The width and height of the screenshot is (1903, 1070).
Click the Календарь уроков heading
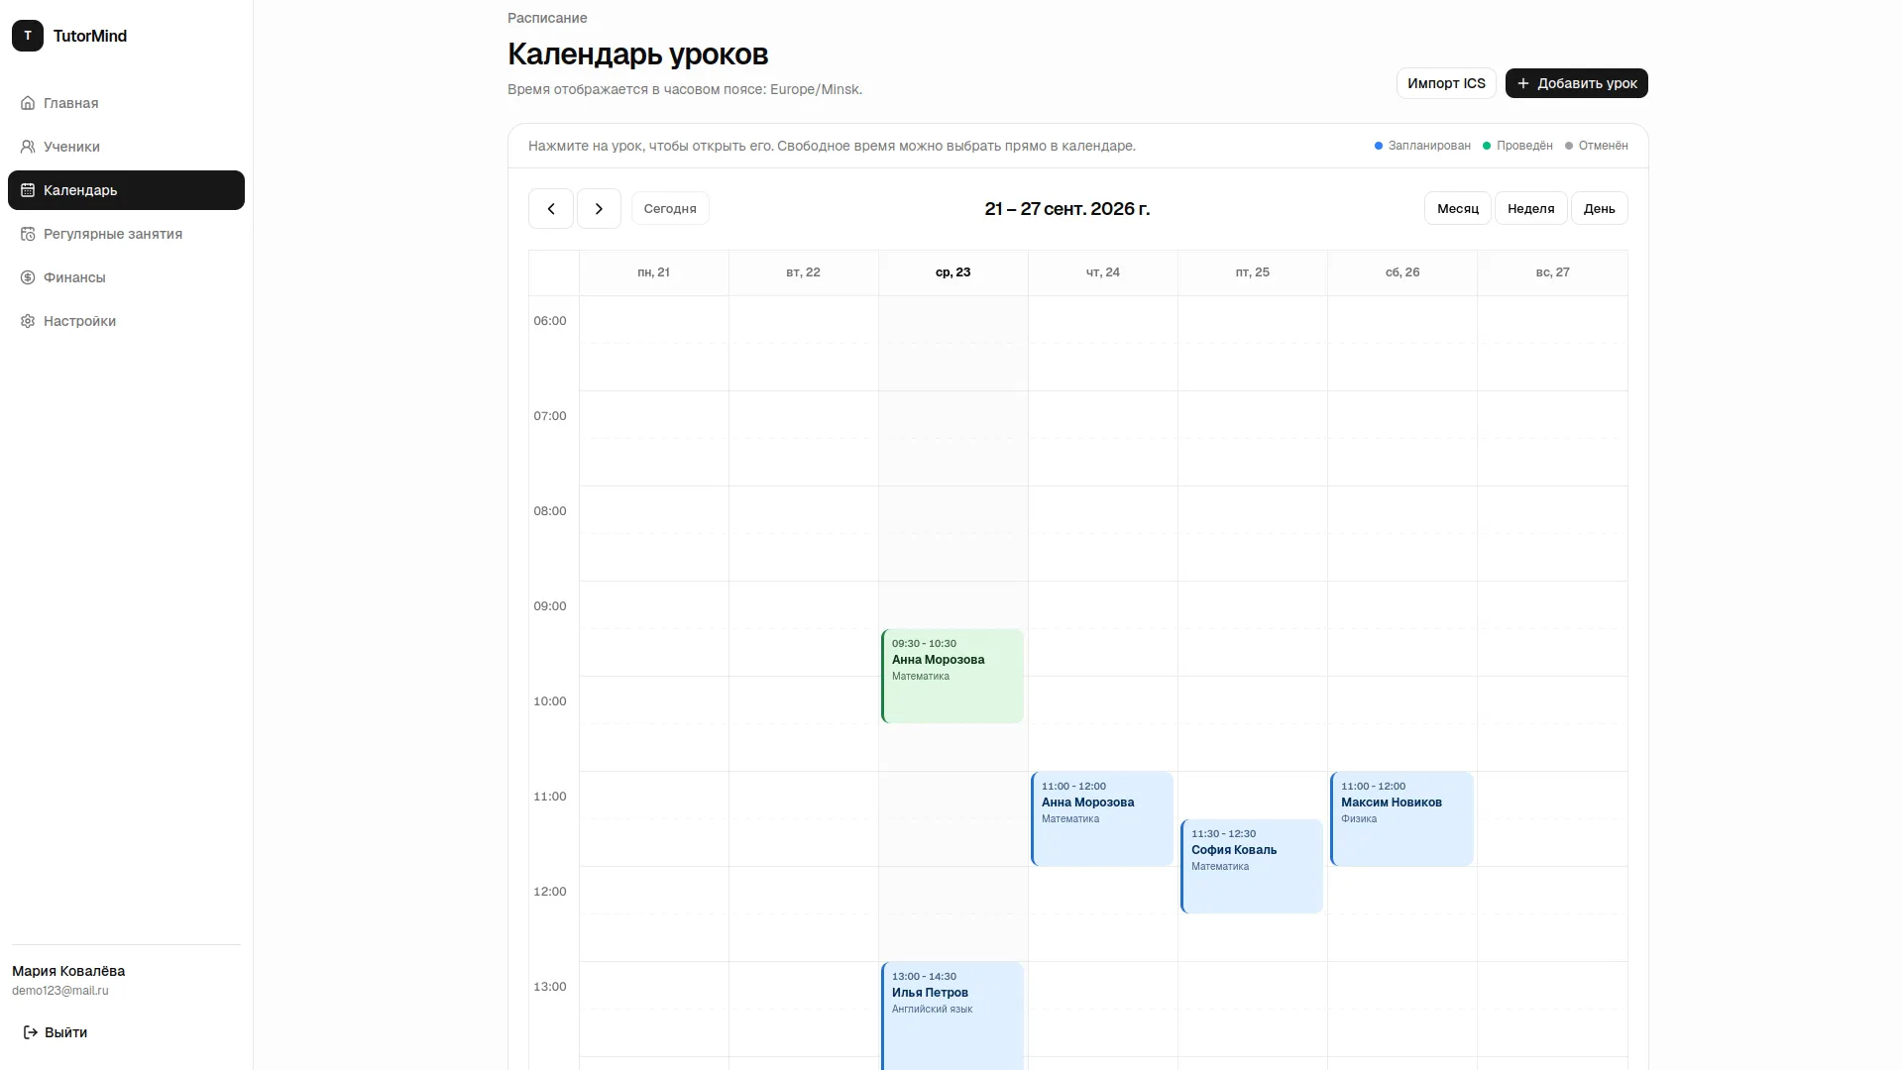pos(637,54)
